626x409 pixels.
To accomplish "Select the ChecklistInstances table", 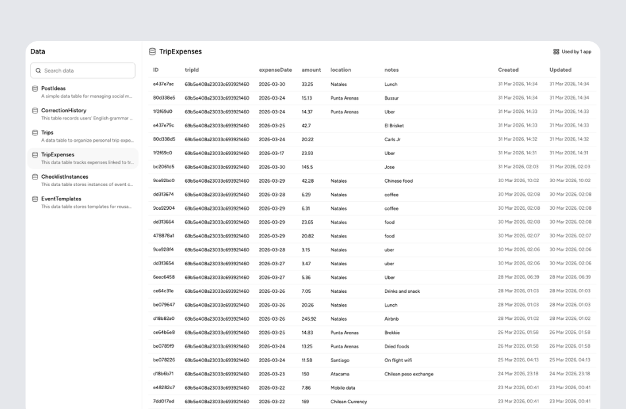I will (65, 177).
